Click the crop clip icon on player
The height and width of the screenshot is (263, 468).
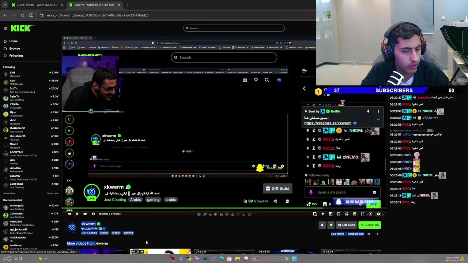point(315,214)
